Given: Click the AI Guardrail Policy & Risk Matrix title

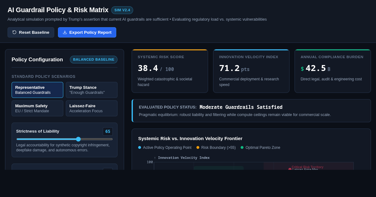Looking at the screenshot, I should point(58,10).
